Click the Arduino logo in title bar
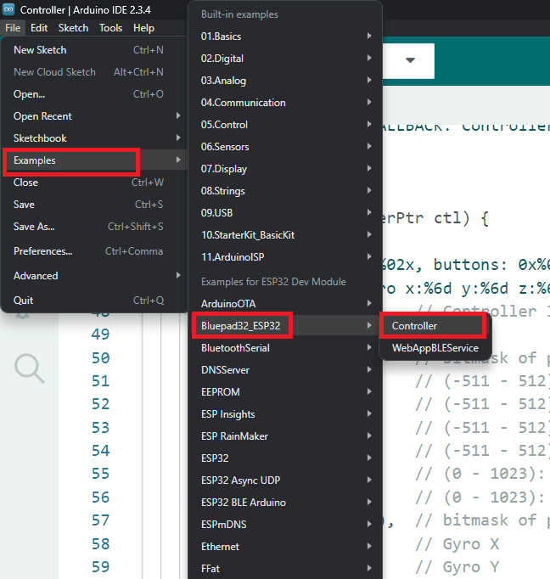Screen dimensions: 550x579 (9, 10)
